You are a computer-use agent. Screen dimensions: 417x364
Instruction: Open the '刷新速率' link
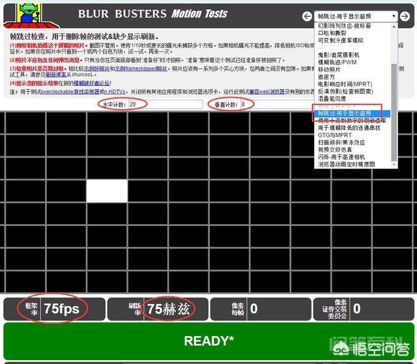(x=57, y=75)
